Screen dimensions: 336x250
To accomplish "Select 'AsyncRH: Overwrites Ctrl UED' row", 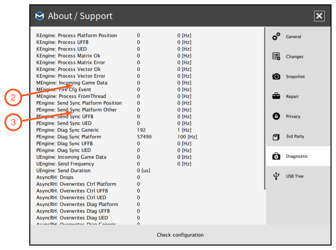I will pos(88,198).
